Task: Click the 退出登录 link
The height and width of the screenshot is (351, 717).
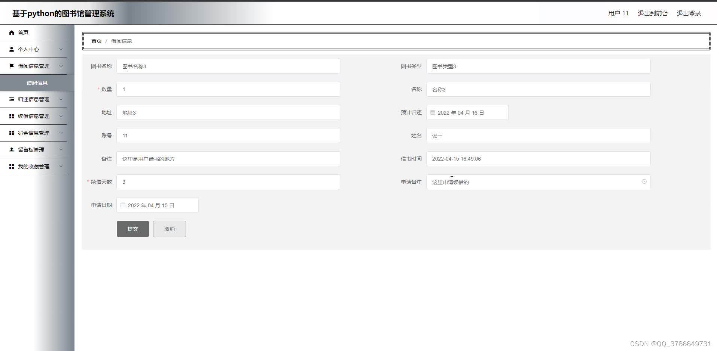Action: tap(689, 13)
